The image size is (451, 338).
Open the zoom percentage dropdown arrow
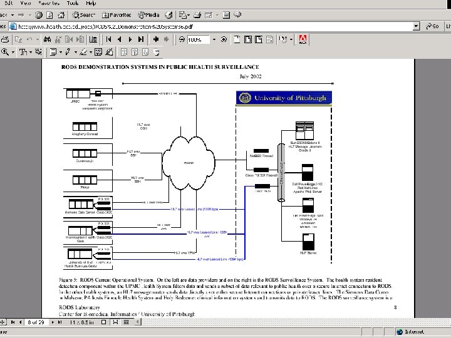tap(214, 39)
